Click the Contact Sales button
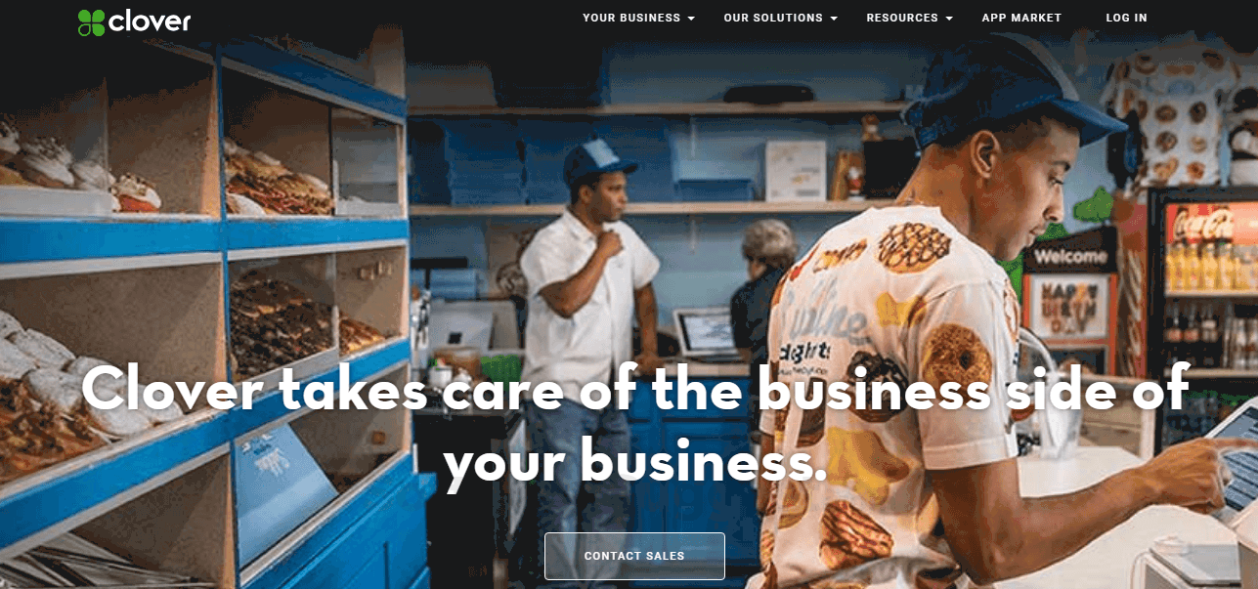Screen dimensions: 1258x589 tap(634, 556)
